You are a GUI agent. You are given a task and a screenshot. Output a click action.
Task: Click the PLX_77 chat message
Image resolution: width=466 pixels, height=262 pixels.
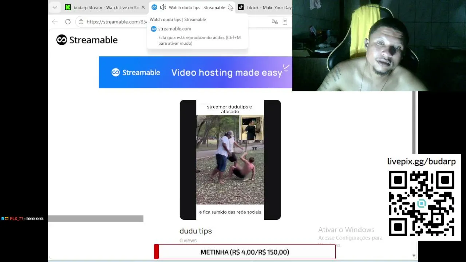22,219
